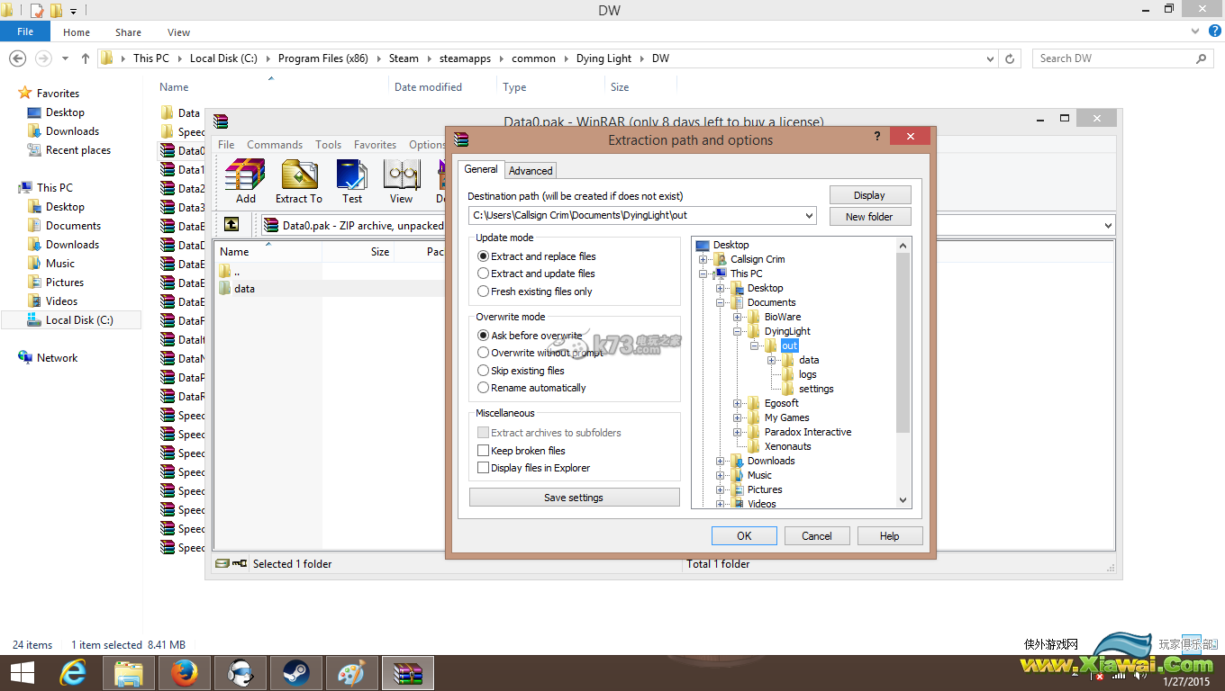Switch to the Advanced tab
Screen dimensions: 1225x691
click(531, 170)
